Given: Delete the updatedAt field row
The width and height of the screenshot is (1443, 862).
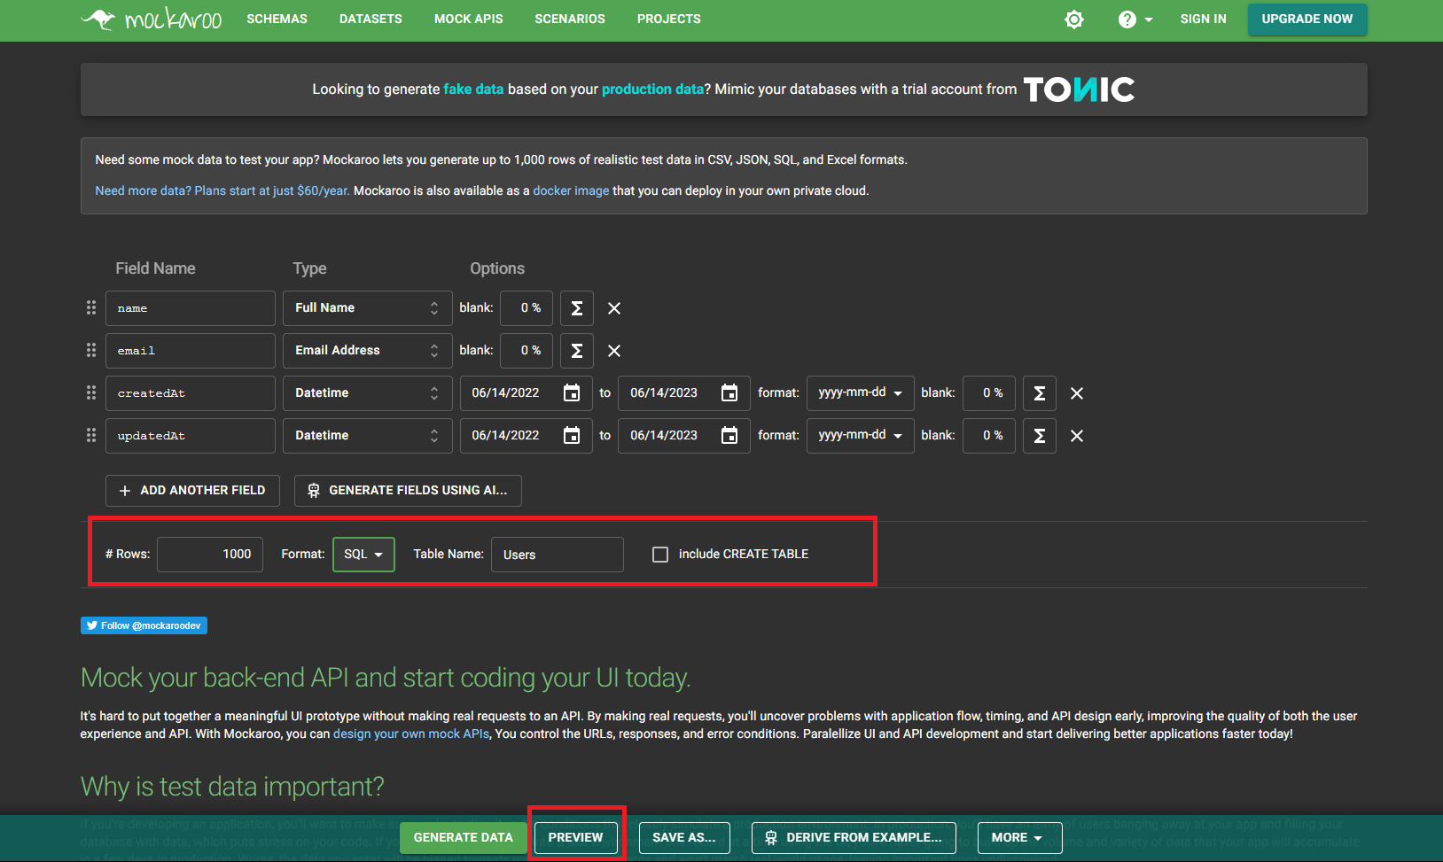Looking at the screenshot, I should tap(1077, 436).
